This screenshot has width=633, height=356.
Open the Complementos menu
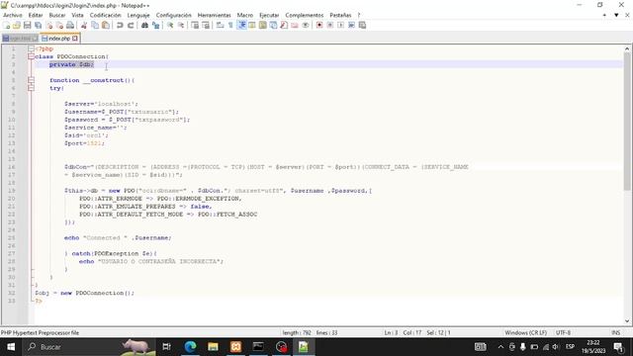305,16
